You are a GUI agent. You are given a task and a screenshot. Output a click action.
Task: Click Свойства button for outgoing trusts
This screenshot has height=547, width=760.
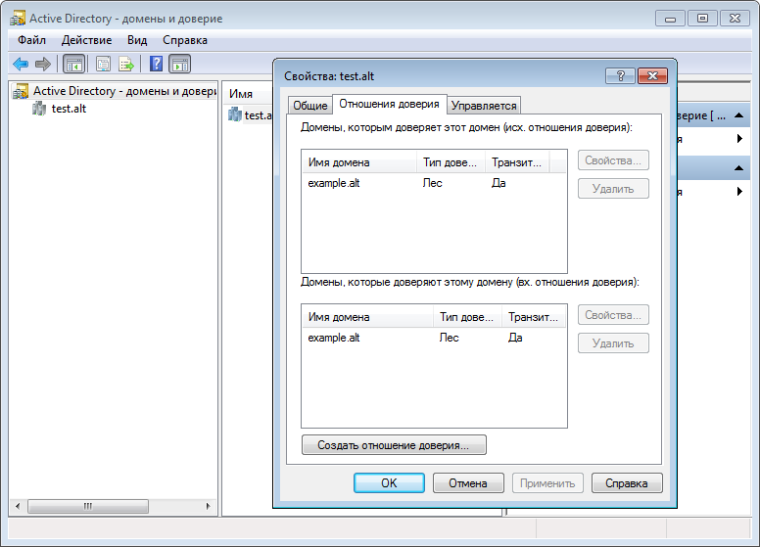point(613,160)
